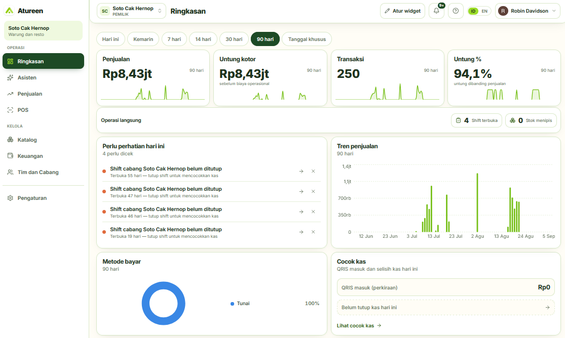The image size is (565, 338).
Task: Click the Penjualan trend icon in sidebar
Action: (x=11, y=94)
